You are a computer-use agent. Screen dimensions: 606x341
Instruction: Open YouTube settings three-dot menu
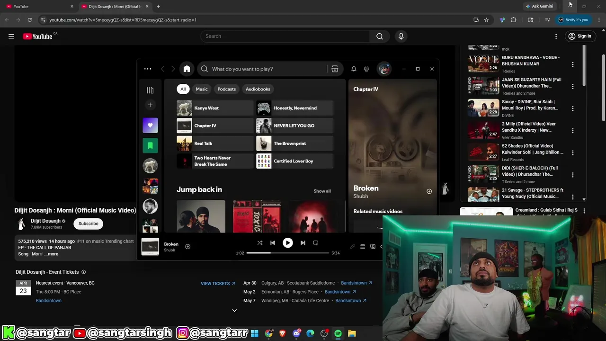(556, 36)
